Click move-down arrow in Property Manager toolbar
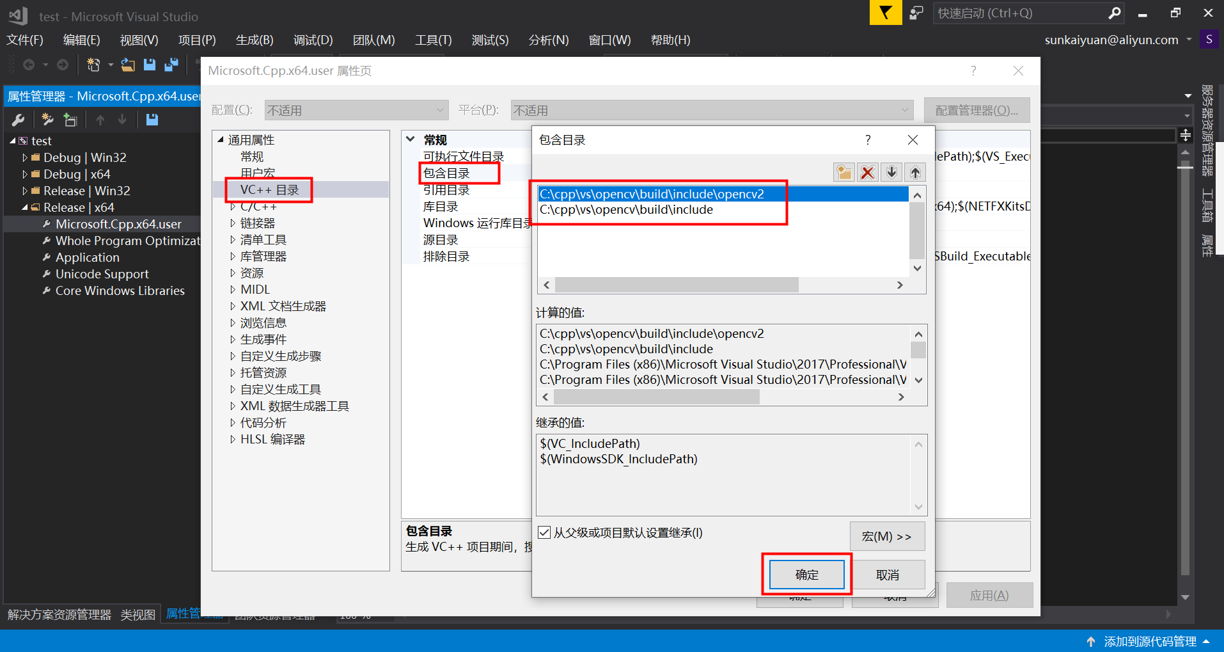 122,120
